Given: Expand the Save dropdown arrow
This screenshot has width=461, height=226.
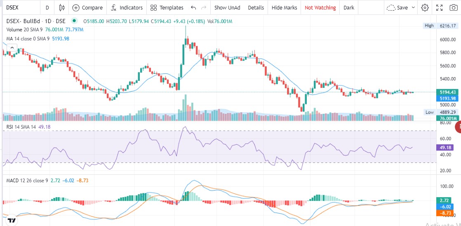Looking at the screenshot, I should click(x=413, y=8).
